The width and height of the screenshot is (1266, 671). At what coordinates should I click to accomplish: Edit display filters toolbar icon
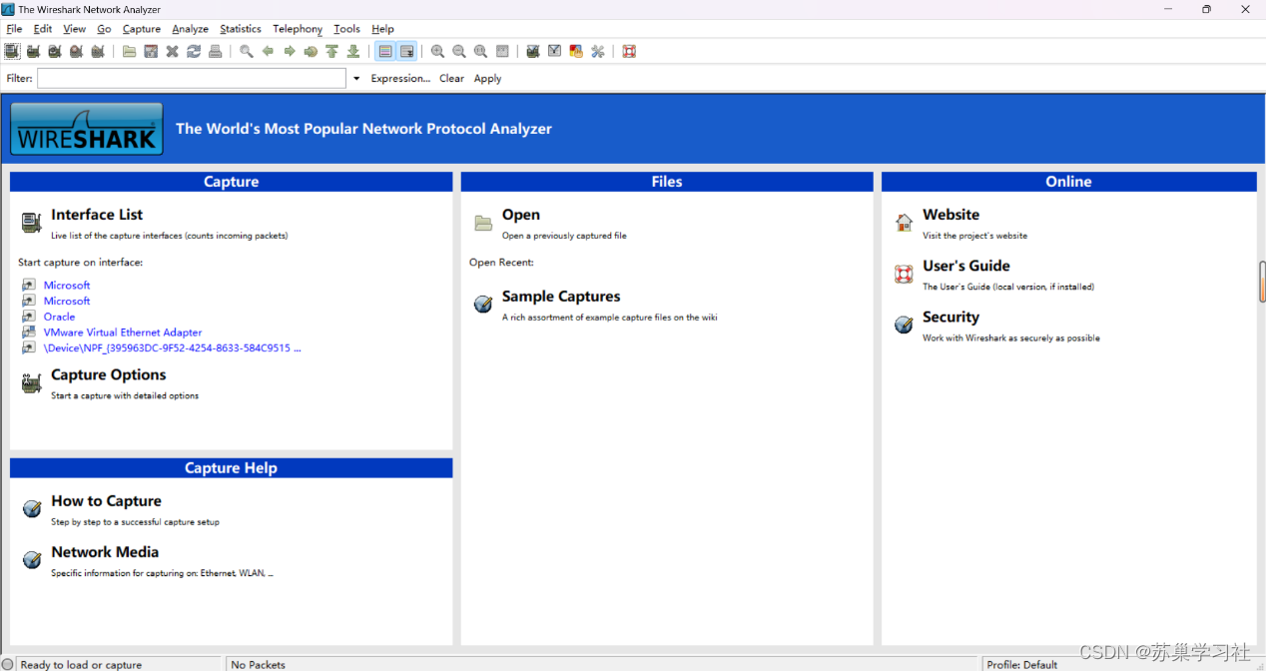click(555, 51)
